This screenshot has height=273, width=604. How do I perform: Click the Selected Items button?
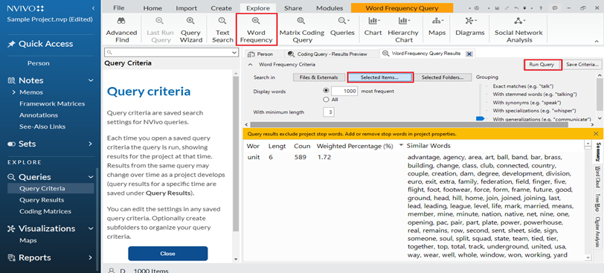tap(379, 77)
